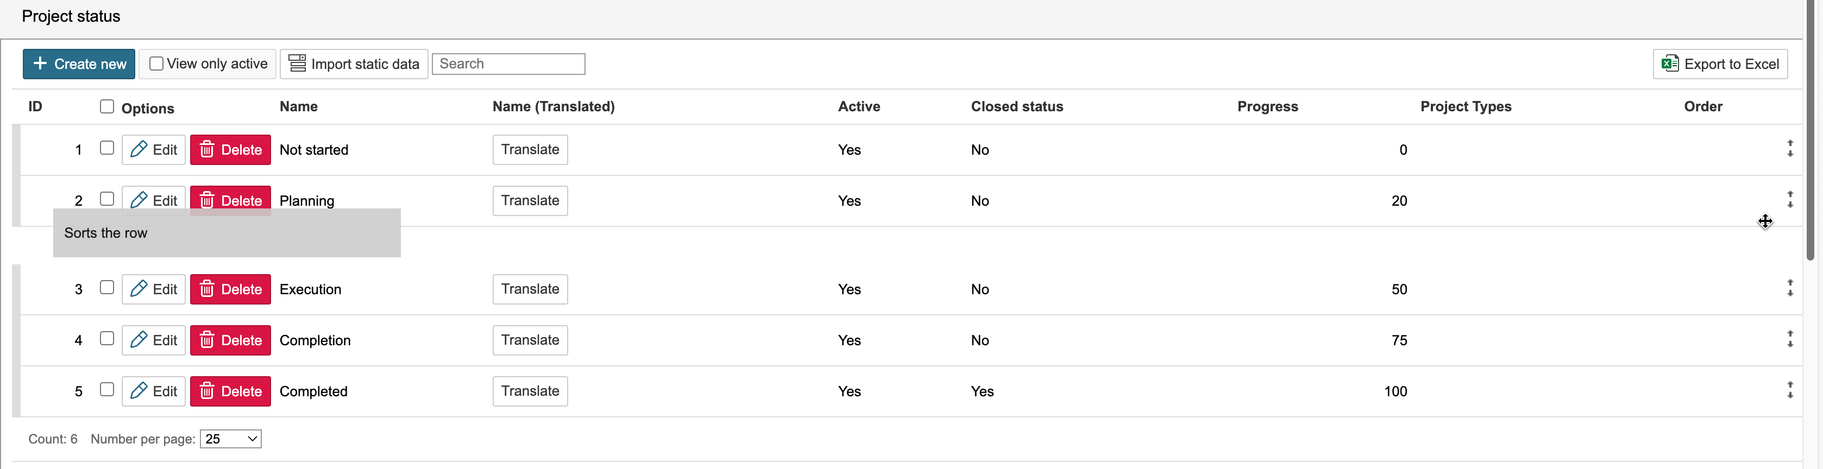Click the plus icon on Create new
Viewport: 1823px width, 469px height.
(x=40, y=64)
